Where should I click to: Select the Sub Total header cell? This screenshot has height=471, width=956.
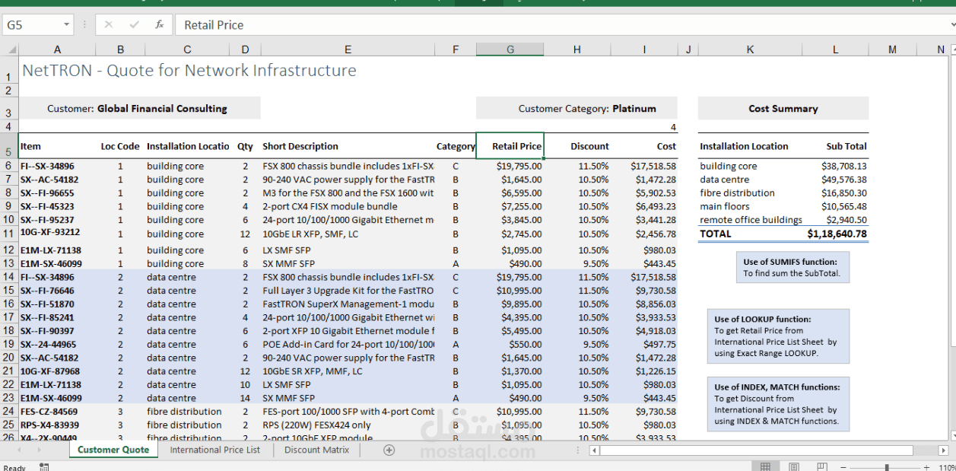(836, 146)
